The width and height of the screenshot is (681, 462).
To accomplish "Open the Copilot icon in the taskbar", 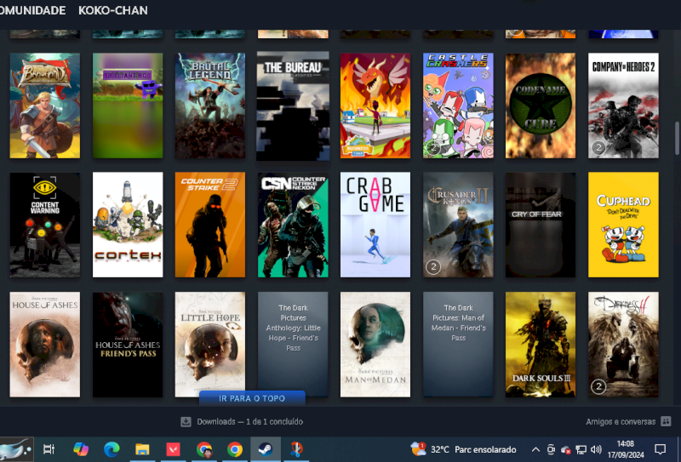I will [x=81, y=449].
